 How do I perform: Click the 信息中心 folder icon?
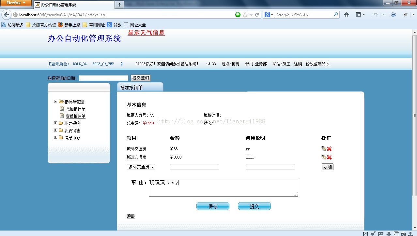click(60, 137)
